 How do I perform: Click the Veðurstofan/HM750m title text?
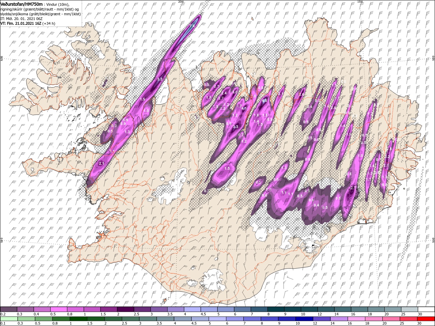tap(22, 4)
